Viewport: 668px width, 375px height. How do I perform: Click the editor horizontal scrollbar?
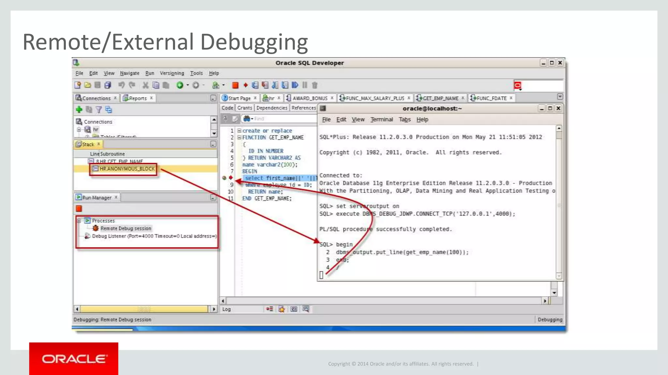[x=384, y=301]
